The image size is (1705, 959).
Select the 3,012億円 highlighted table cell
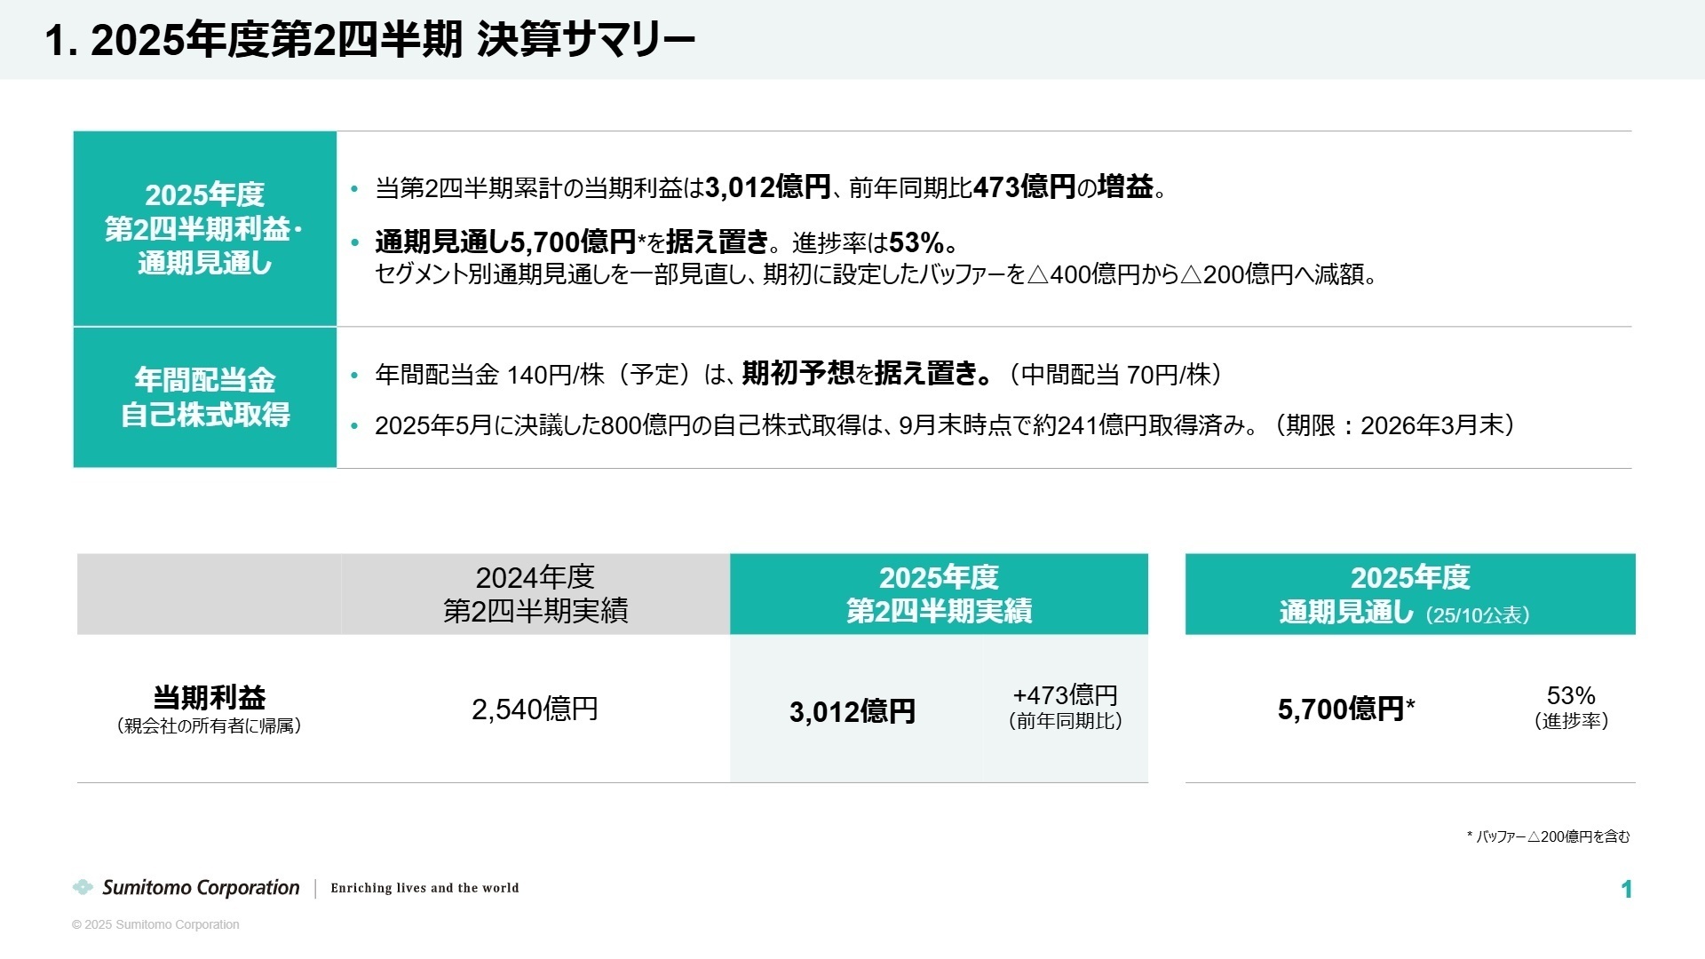(853, 710)
